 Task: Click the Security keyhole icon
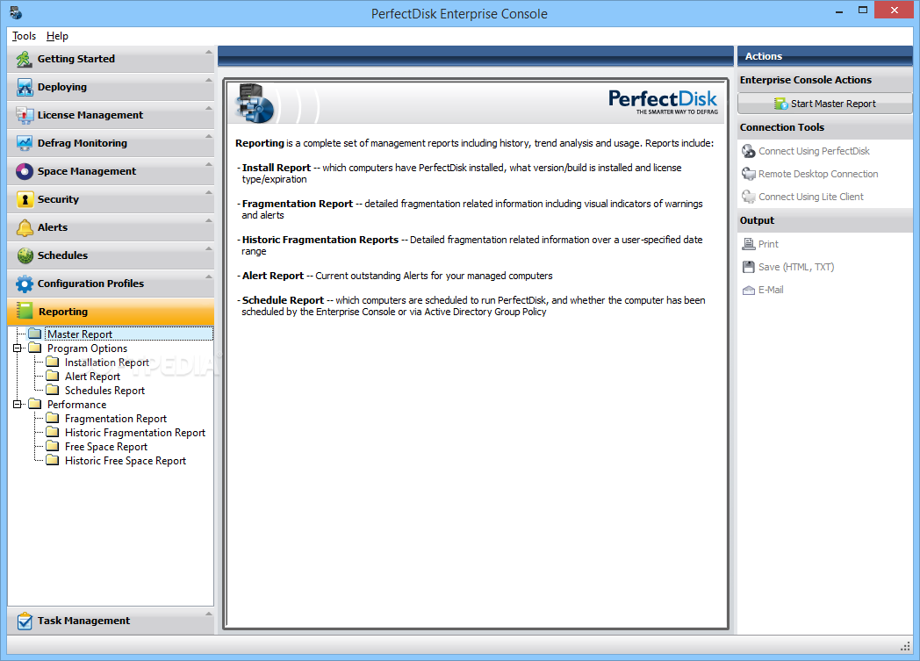click(x=25, y=199)
